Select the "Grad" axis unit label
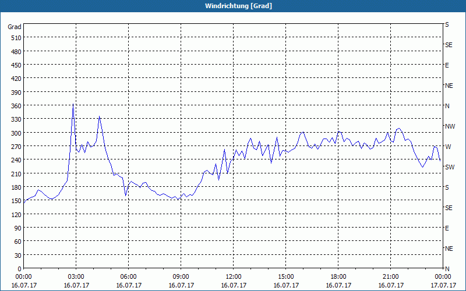Screen dimensions: 466x291 pos(15,27)
